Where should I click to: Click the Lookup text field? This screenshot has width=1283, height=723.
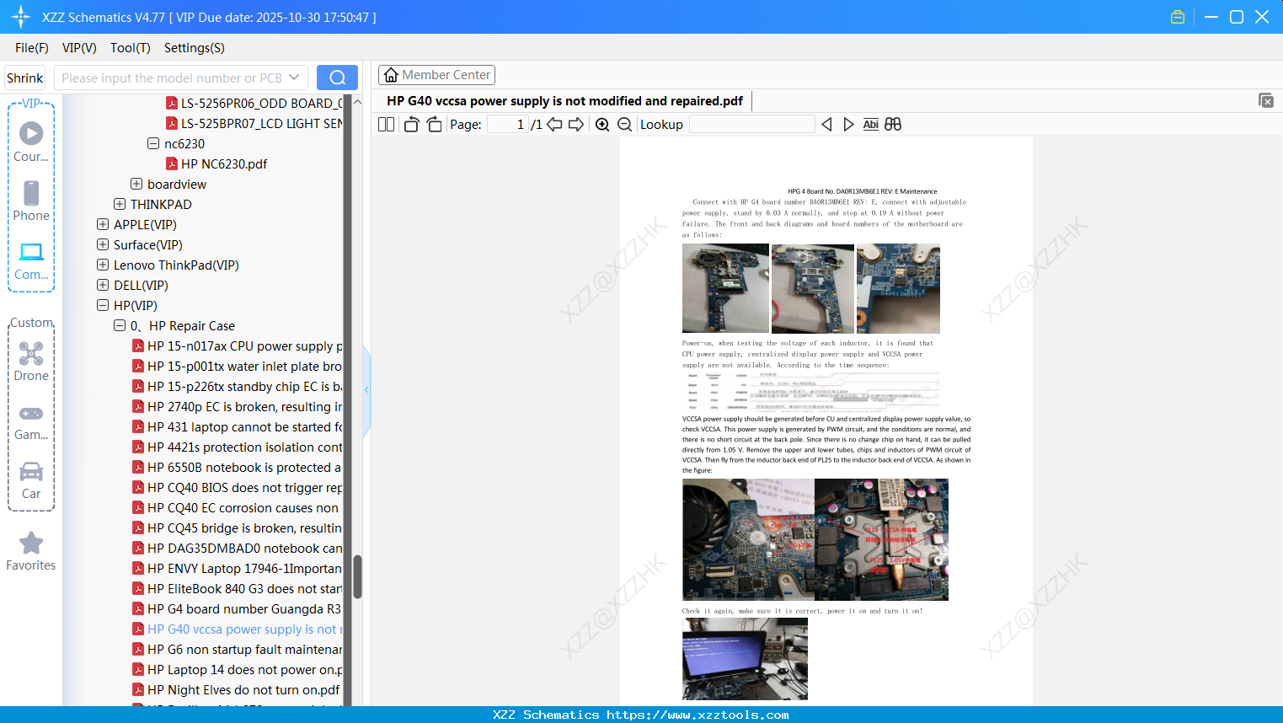click(751, 125)
